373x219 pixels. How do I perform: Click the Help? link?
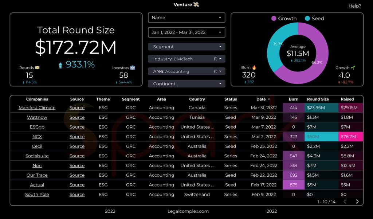pos(355,6)
